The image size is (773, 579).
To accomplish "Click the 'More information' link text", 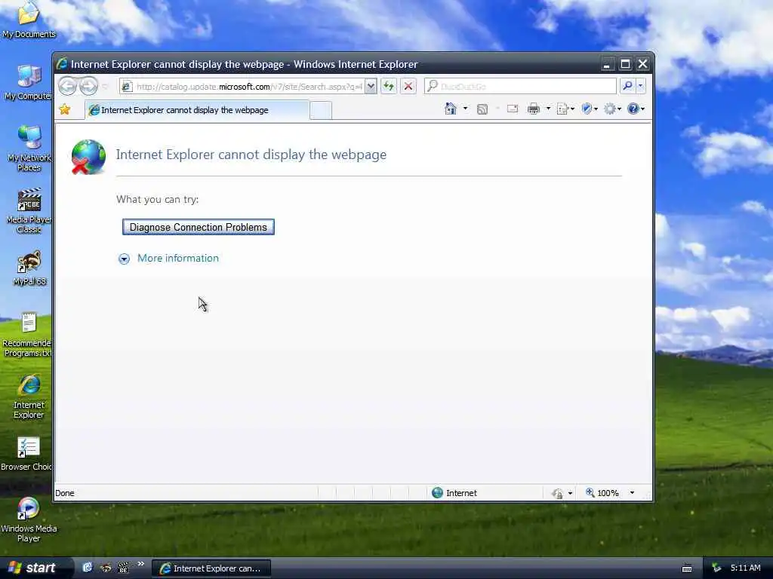I will 178,259.
